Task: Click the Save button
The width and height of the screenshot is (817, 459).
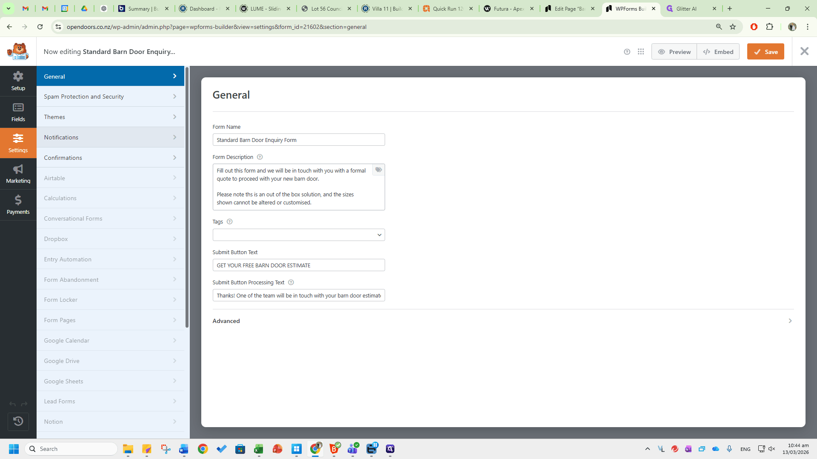Action: pos(766,52)
